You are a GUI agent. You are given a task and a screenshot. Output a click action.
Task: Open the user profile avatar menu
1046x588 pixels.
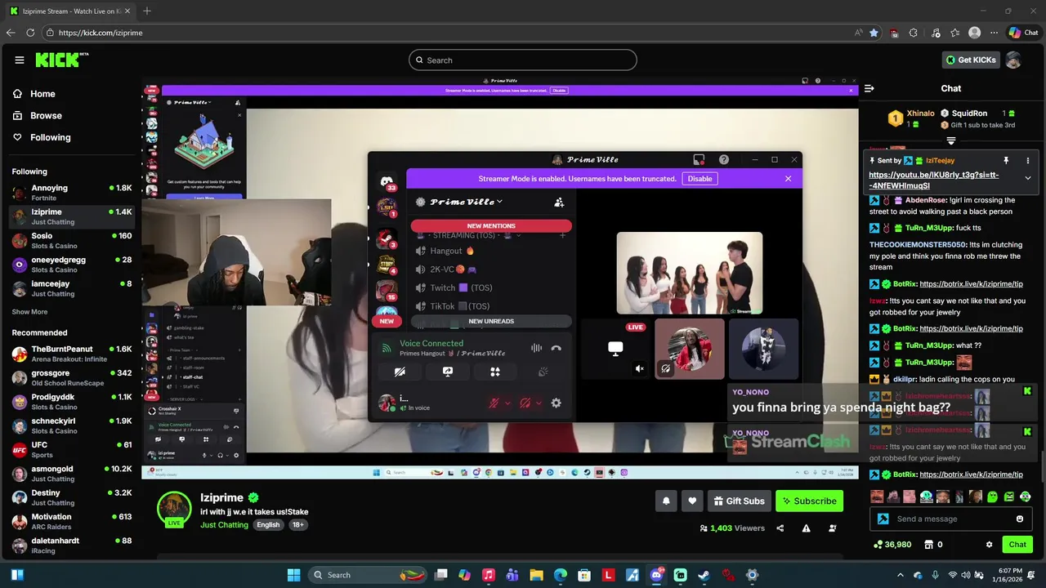click(1013, 60)
